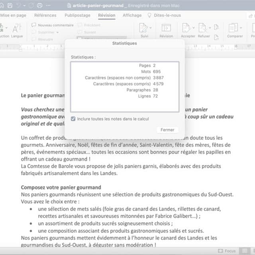This screenshot has width=255, height=255.
Task: Go to the Suivant comment
Action: [87, 32]
